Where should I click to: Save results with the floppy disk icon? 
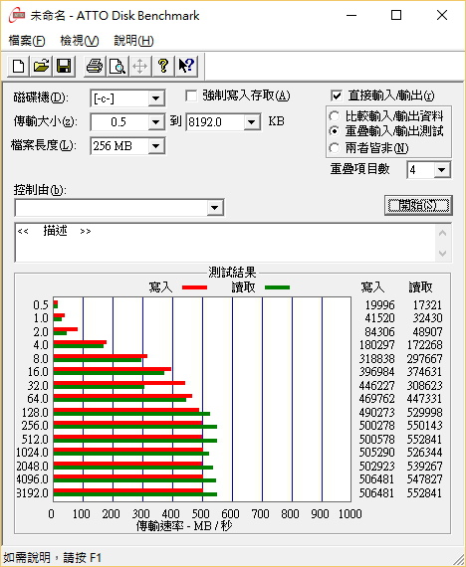point(64,67)
